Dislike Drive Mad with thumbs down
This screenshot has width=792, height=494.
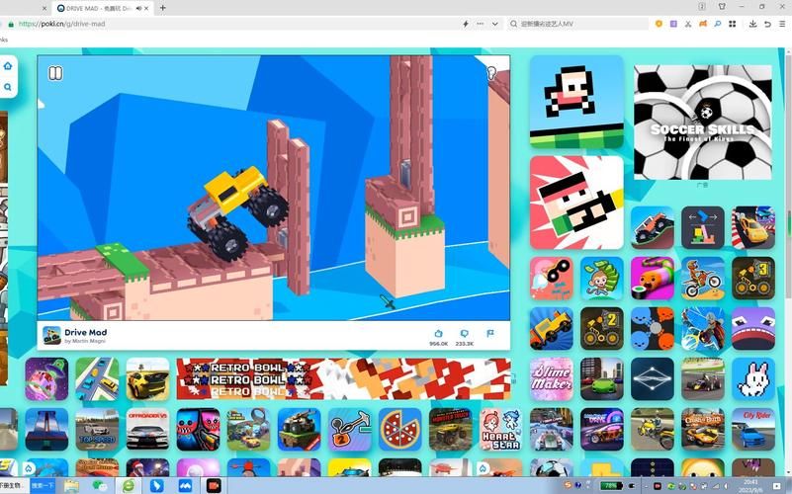point(464,334)
